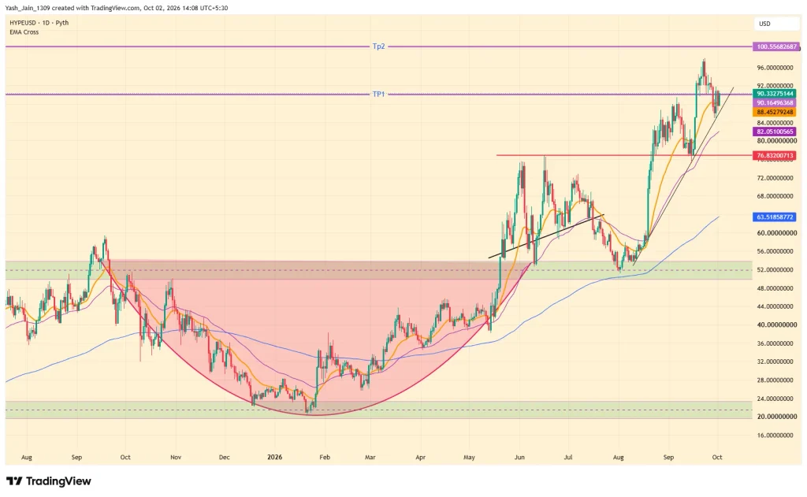Select the EMA Cross indicator label
Image resolution: width=807 pixels, height=497 pixels.
pos(24,32)
